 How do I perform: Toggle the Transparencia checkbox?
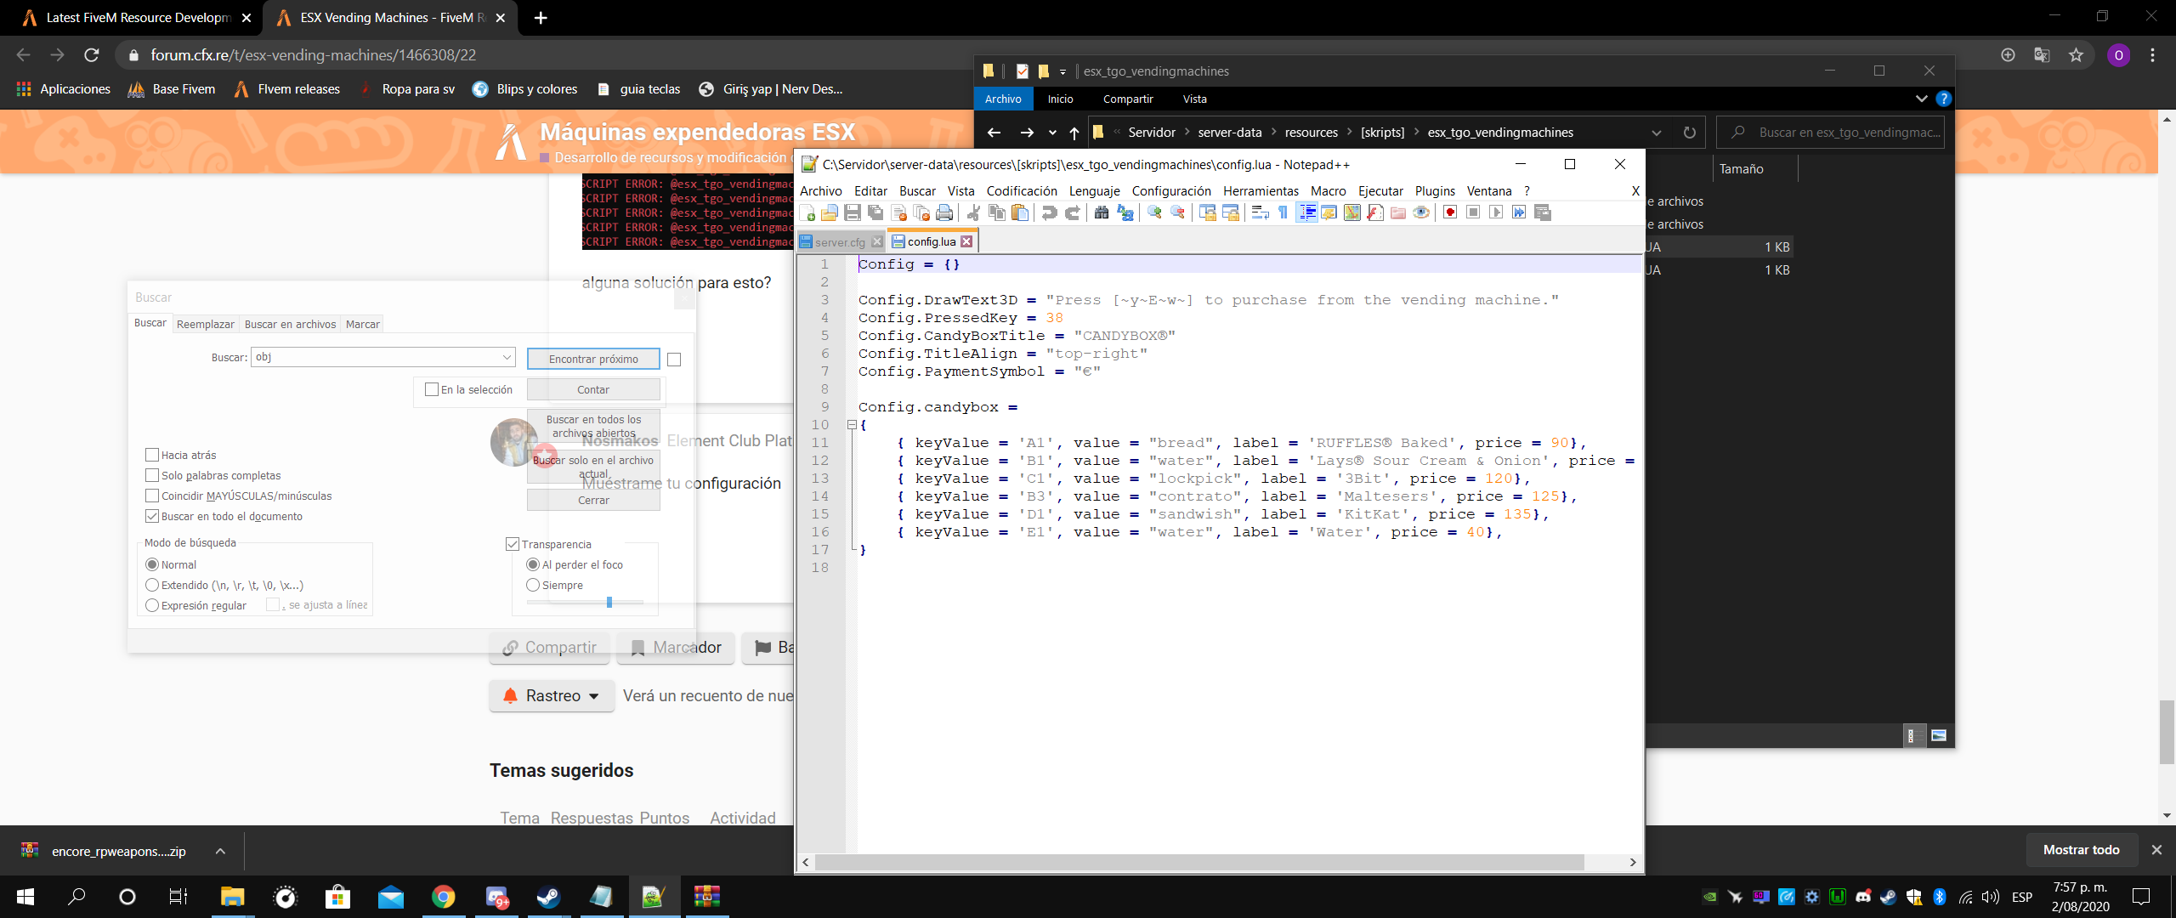[x=513, y=544]
